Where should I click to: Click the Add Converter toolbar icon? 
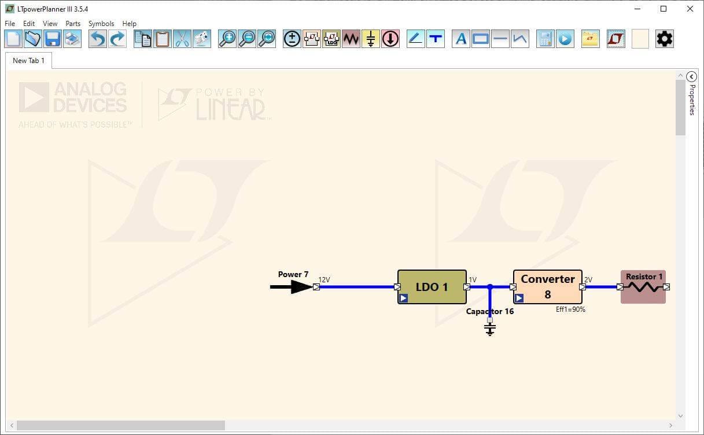(x=312, y=39)
